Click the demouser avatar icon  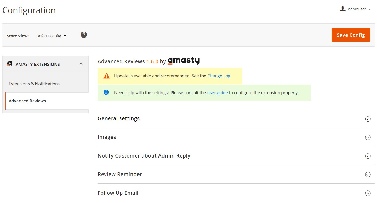[x=343, y=9]
